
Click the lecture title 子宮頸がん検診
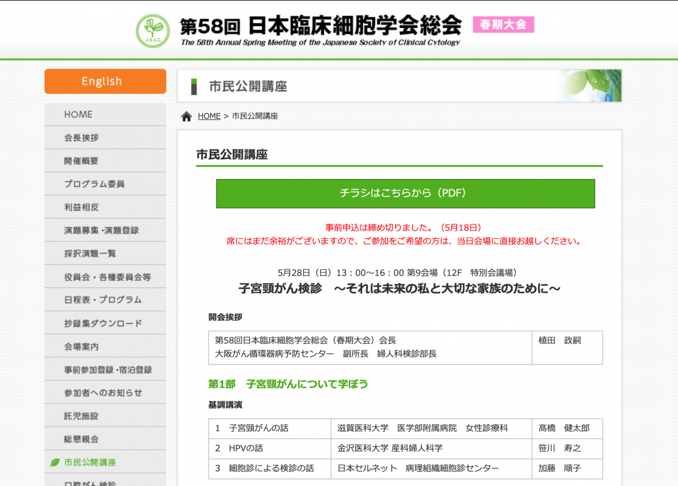pyautogui.click(x=280, y=288)
